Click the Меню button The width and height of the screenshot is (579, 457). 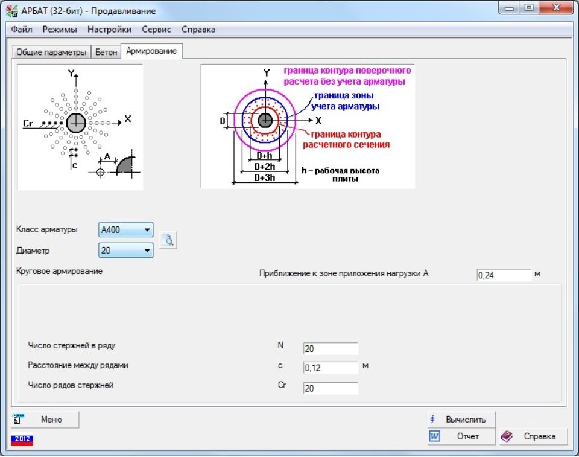tap(45, 420)
